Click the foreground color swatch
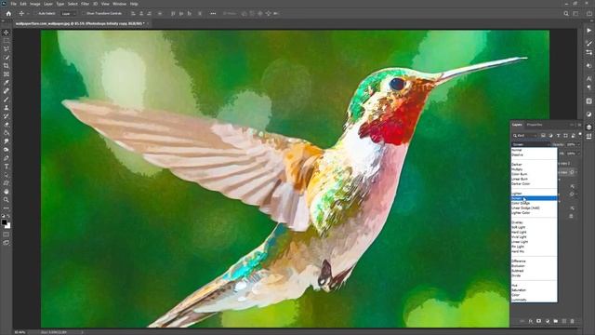 pyautogui.click(x=4, y=222)
